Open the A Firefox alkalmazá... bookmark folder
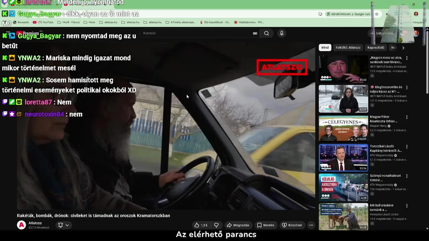The image size is (429, 241). (x=181, y=22)
